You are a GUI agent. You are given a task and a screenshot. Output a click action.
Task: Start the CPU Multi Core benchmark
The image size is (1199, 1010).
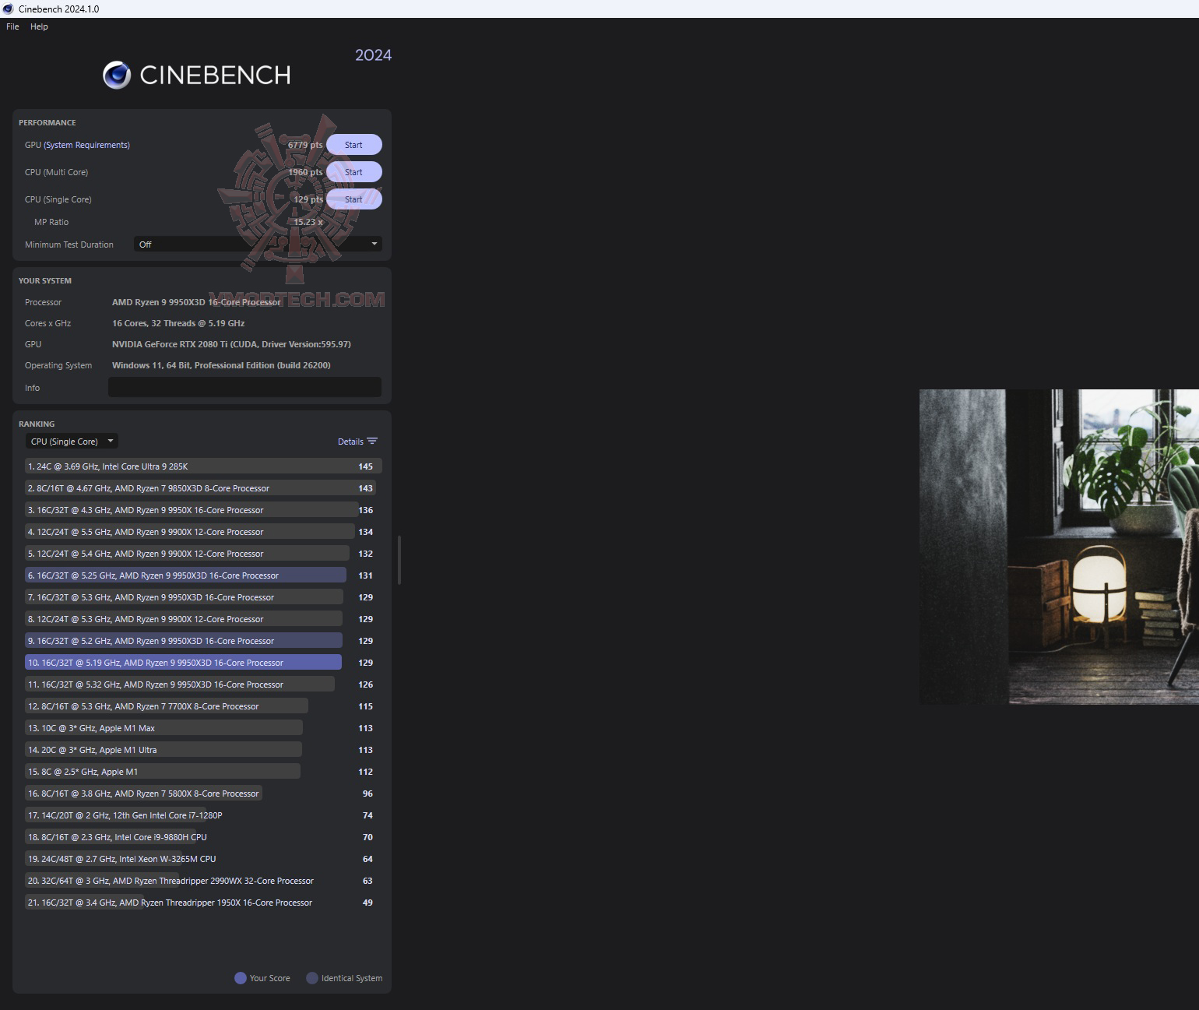point(353,172)
